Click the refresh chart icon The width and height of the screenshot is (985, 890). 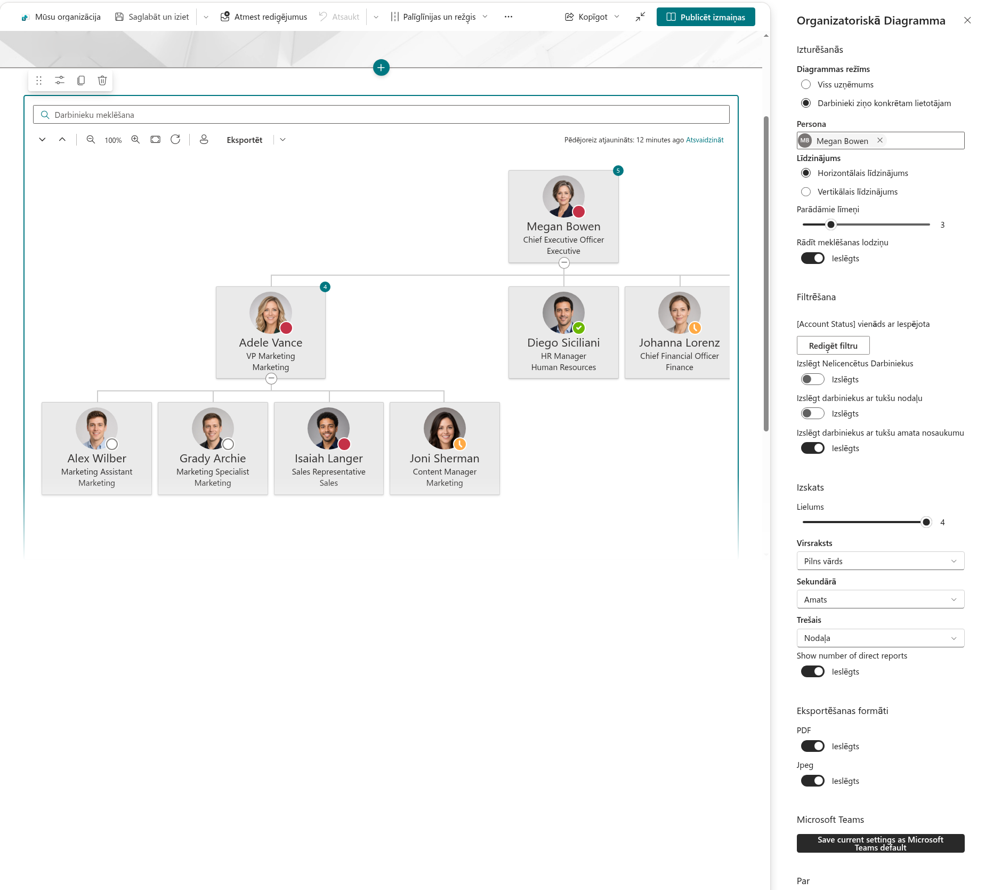pyautogui.click(x=175, y=140)
